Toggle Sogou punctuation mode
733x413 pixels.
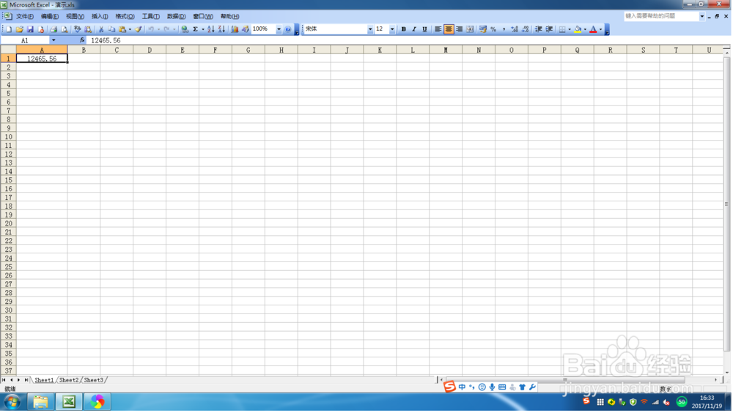(472, 387)
